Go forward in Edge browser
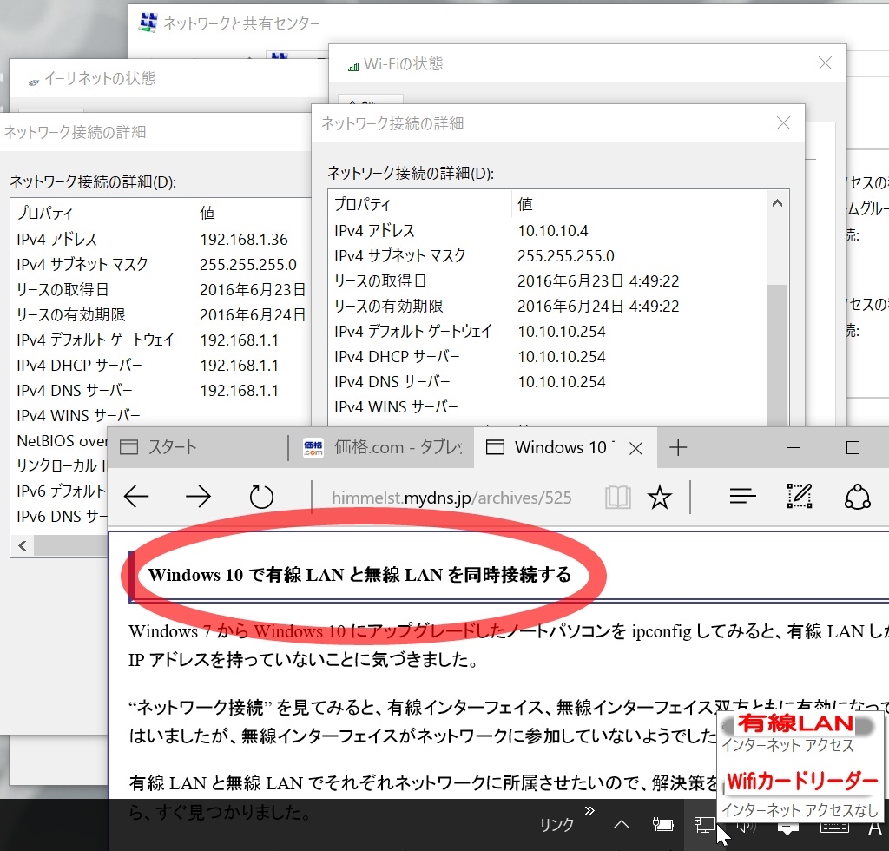The image size is (889, 851). tap(198, 498)
